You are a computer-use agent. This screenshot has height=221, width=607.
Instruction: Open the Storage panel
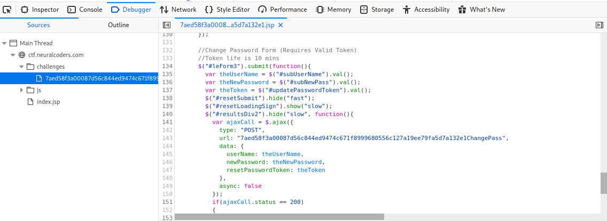[x=377, y=10]
